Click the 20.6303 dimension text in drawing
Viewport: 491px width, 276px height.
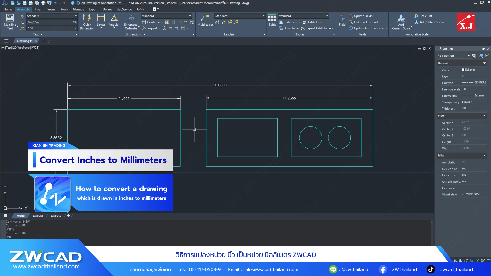pyautogui.click(x=220, y=85)
